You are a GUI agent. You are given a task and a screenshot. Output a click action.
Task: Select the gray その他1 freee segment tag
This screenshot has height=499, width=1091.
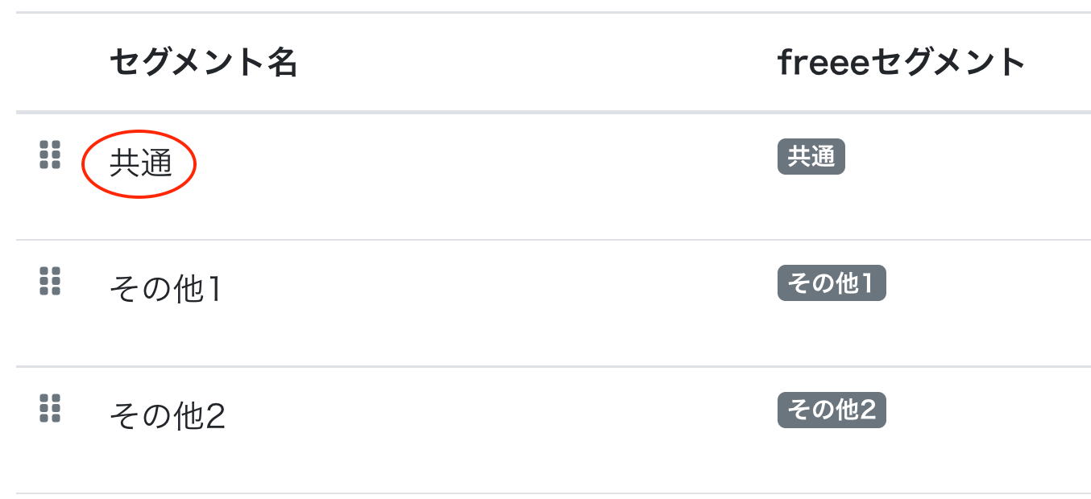point(832,283)
